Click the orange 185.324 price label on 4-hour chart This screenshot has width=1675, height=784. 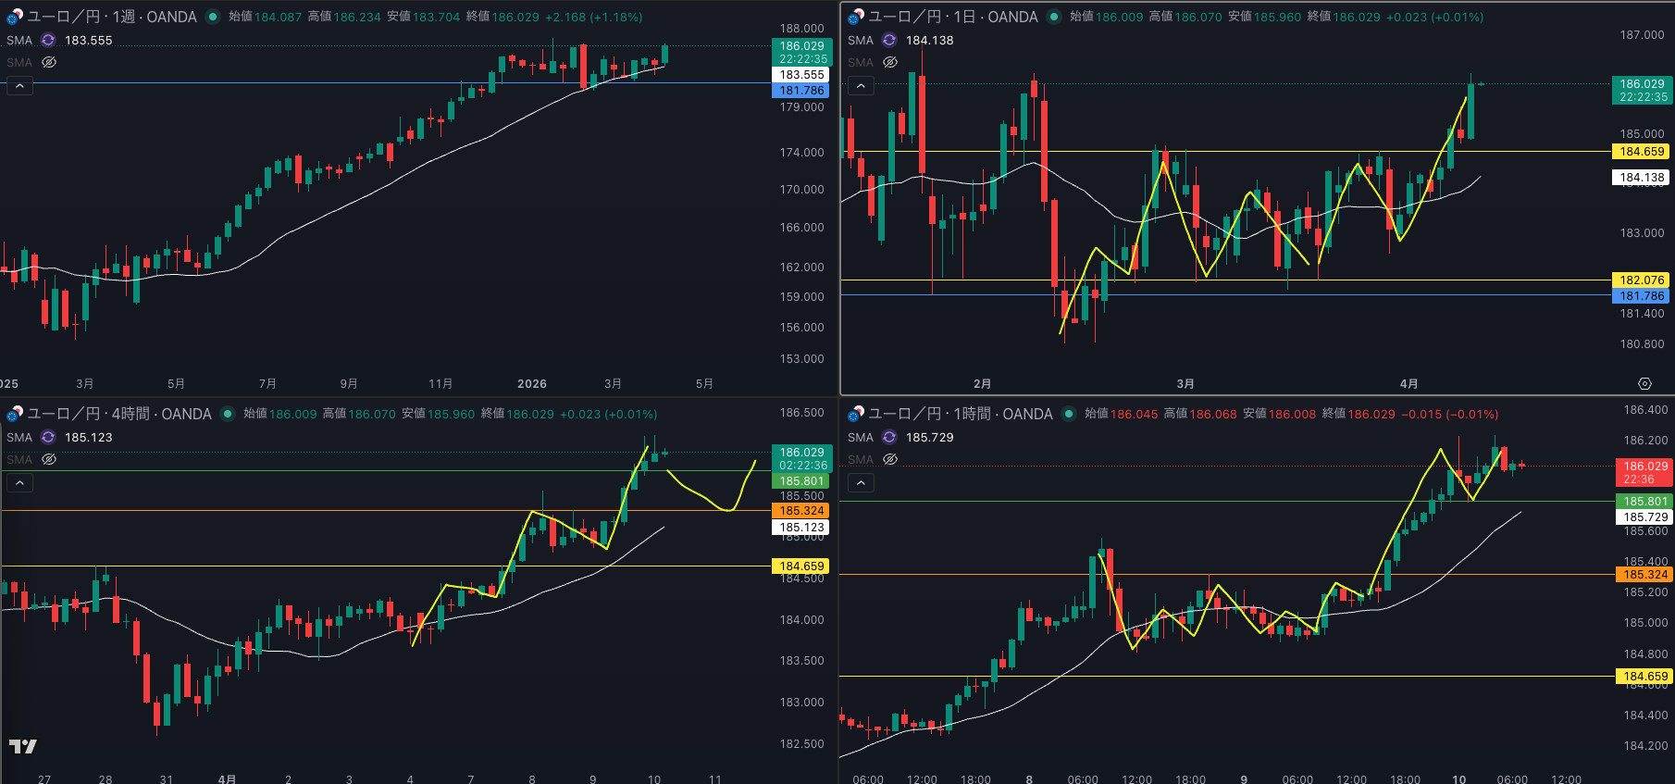[801, 511]
